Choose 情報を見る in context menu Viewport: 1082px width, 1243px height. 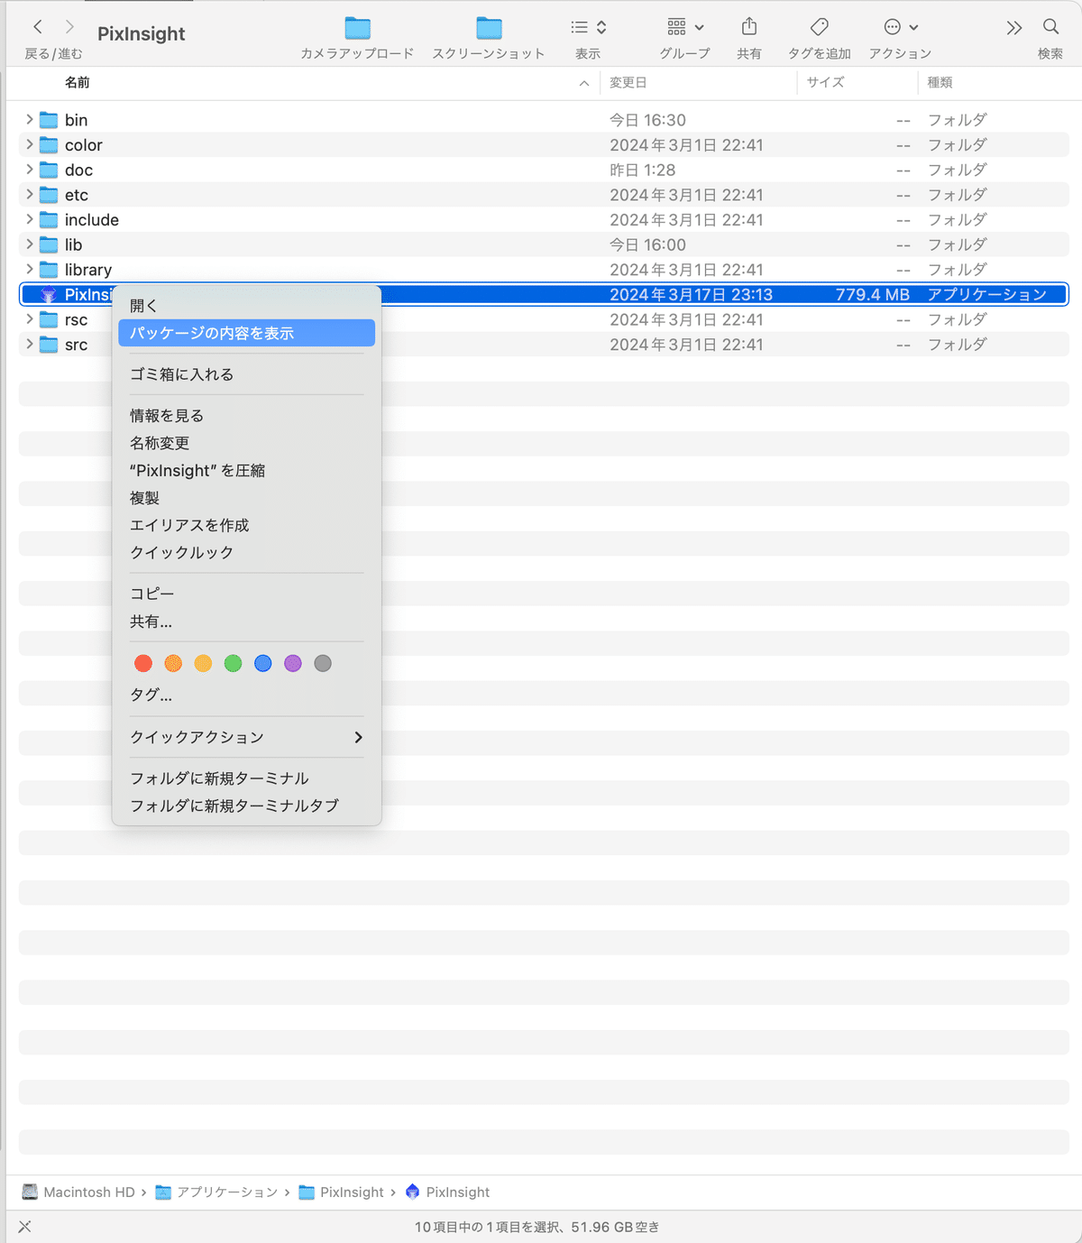(246, 416)
